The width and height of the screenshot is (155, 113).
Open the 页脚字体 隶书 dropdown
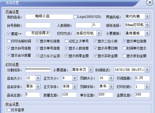(x=111, y=86)
